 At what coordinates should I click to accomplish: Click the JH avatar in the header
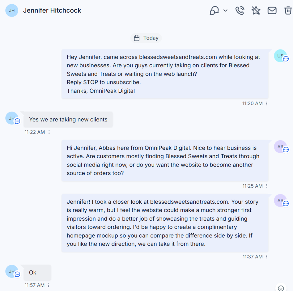coord(12,11)
